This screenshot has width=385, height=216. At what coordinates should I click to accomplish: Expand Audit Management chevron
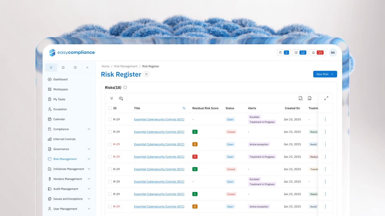89,189
